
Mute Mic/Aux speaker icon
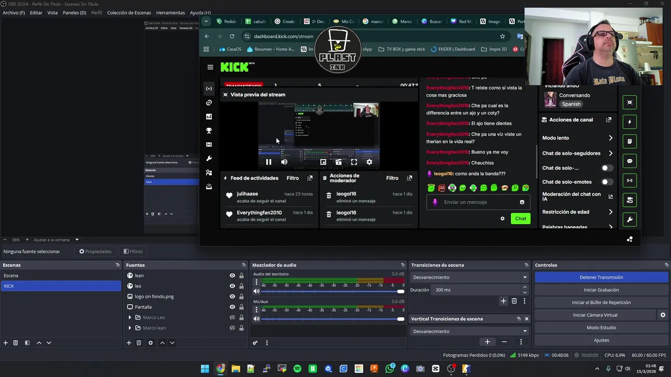pos(256,318)
